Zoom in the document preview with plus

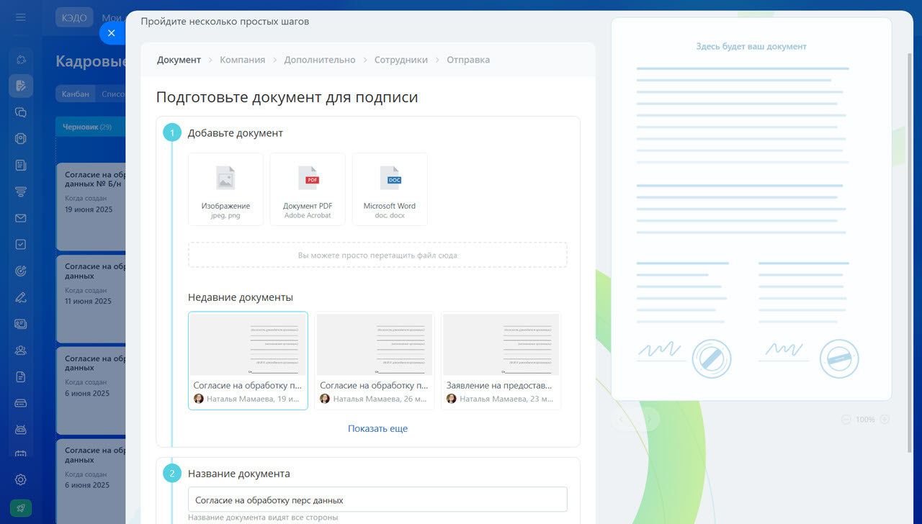[x=885, y=420]
